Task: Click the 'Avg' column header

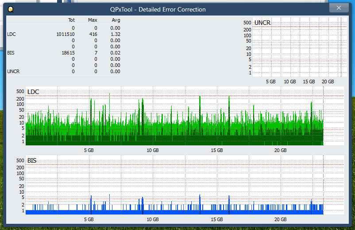Action: 116,20
